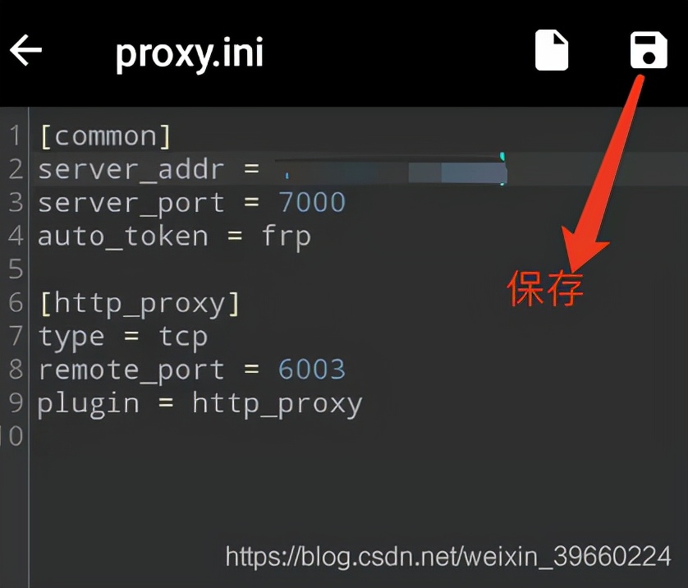Click the remote_port value 6003
Viewport: 688px width, 588px height.
click(x=312, y=370)
